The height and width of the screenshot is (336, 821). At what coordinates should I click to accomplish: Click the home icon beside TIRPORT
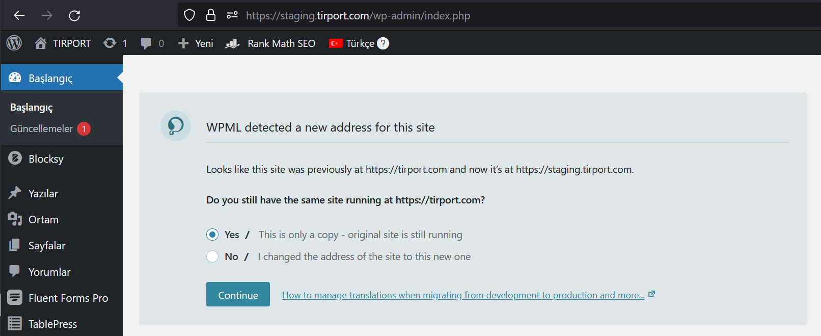tap(41, 43)
